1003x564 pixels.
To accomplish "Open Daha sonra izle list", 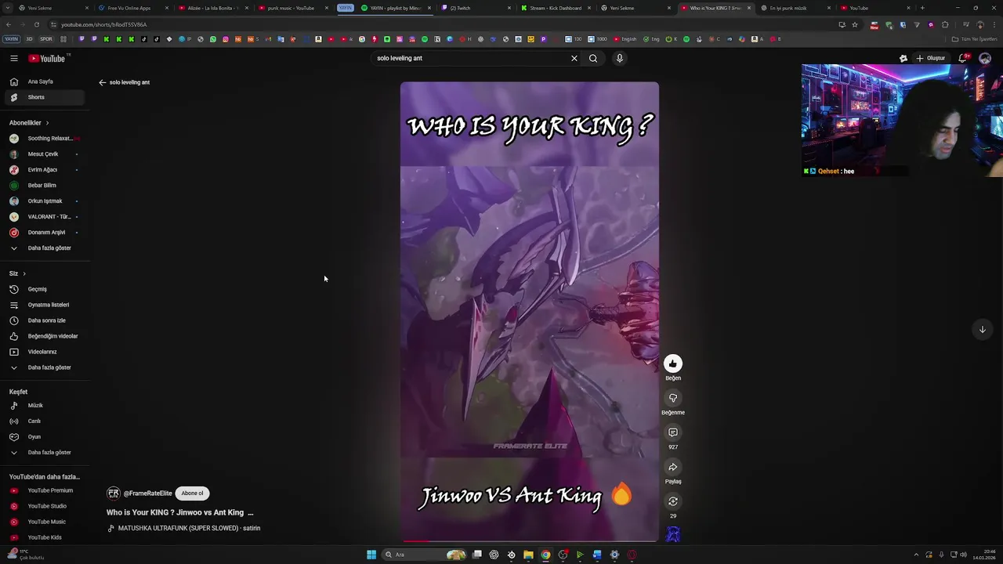I will (43, 320).
